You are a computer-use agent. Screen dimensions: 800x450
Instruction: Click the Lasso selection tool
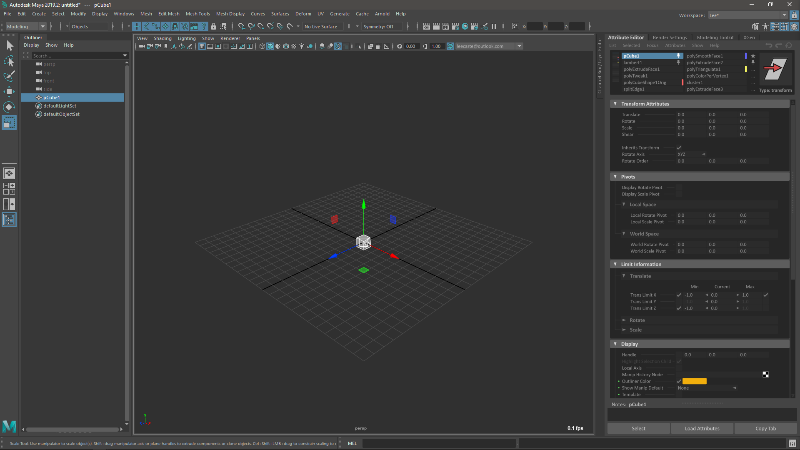tap(8, 60)
